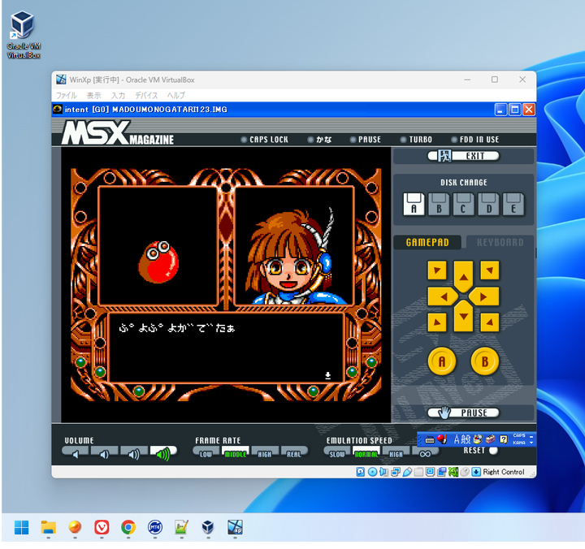Push the gamepad down-right diagonal arrow

[x=490, y=322]
